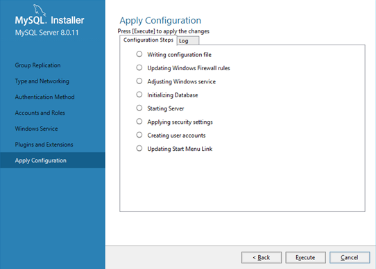Select the Creating user accounts indicator

(x=139, y=135)
